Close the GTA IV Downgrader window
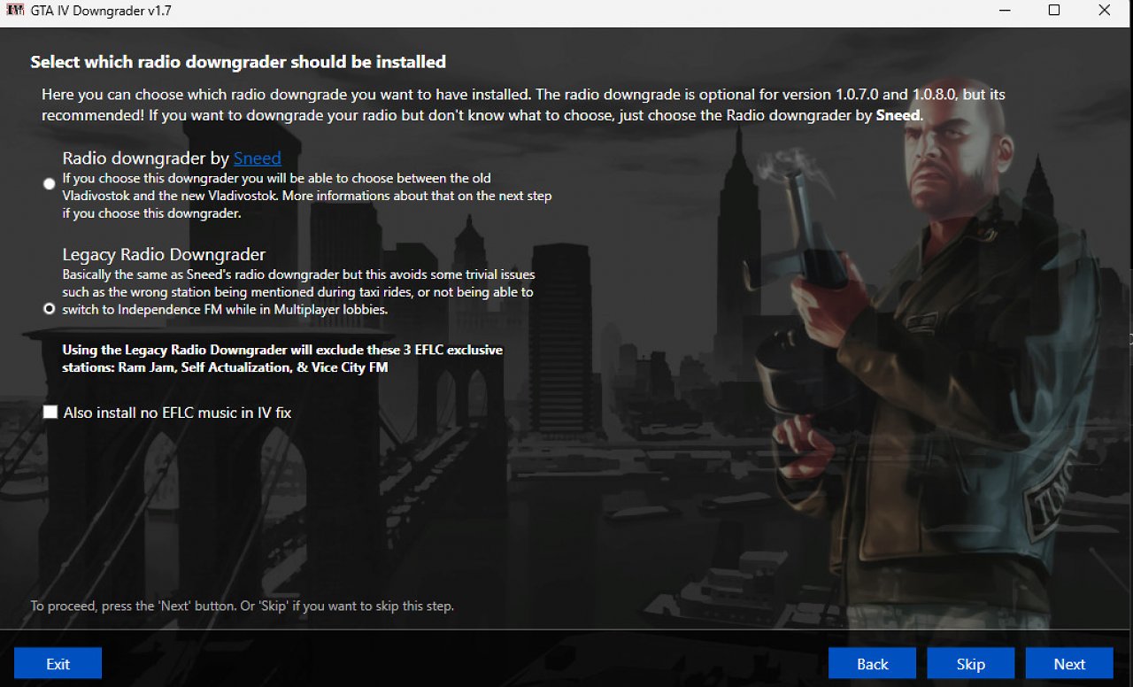This screenshot has height=687, width=1133. click(x=1105, y=11)
